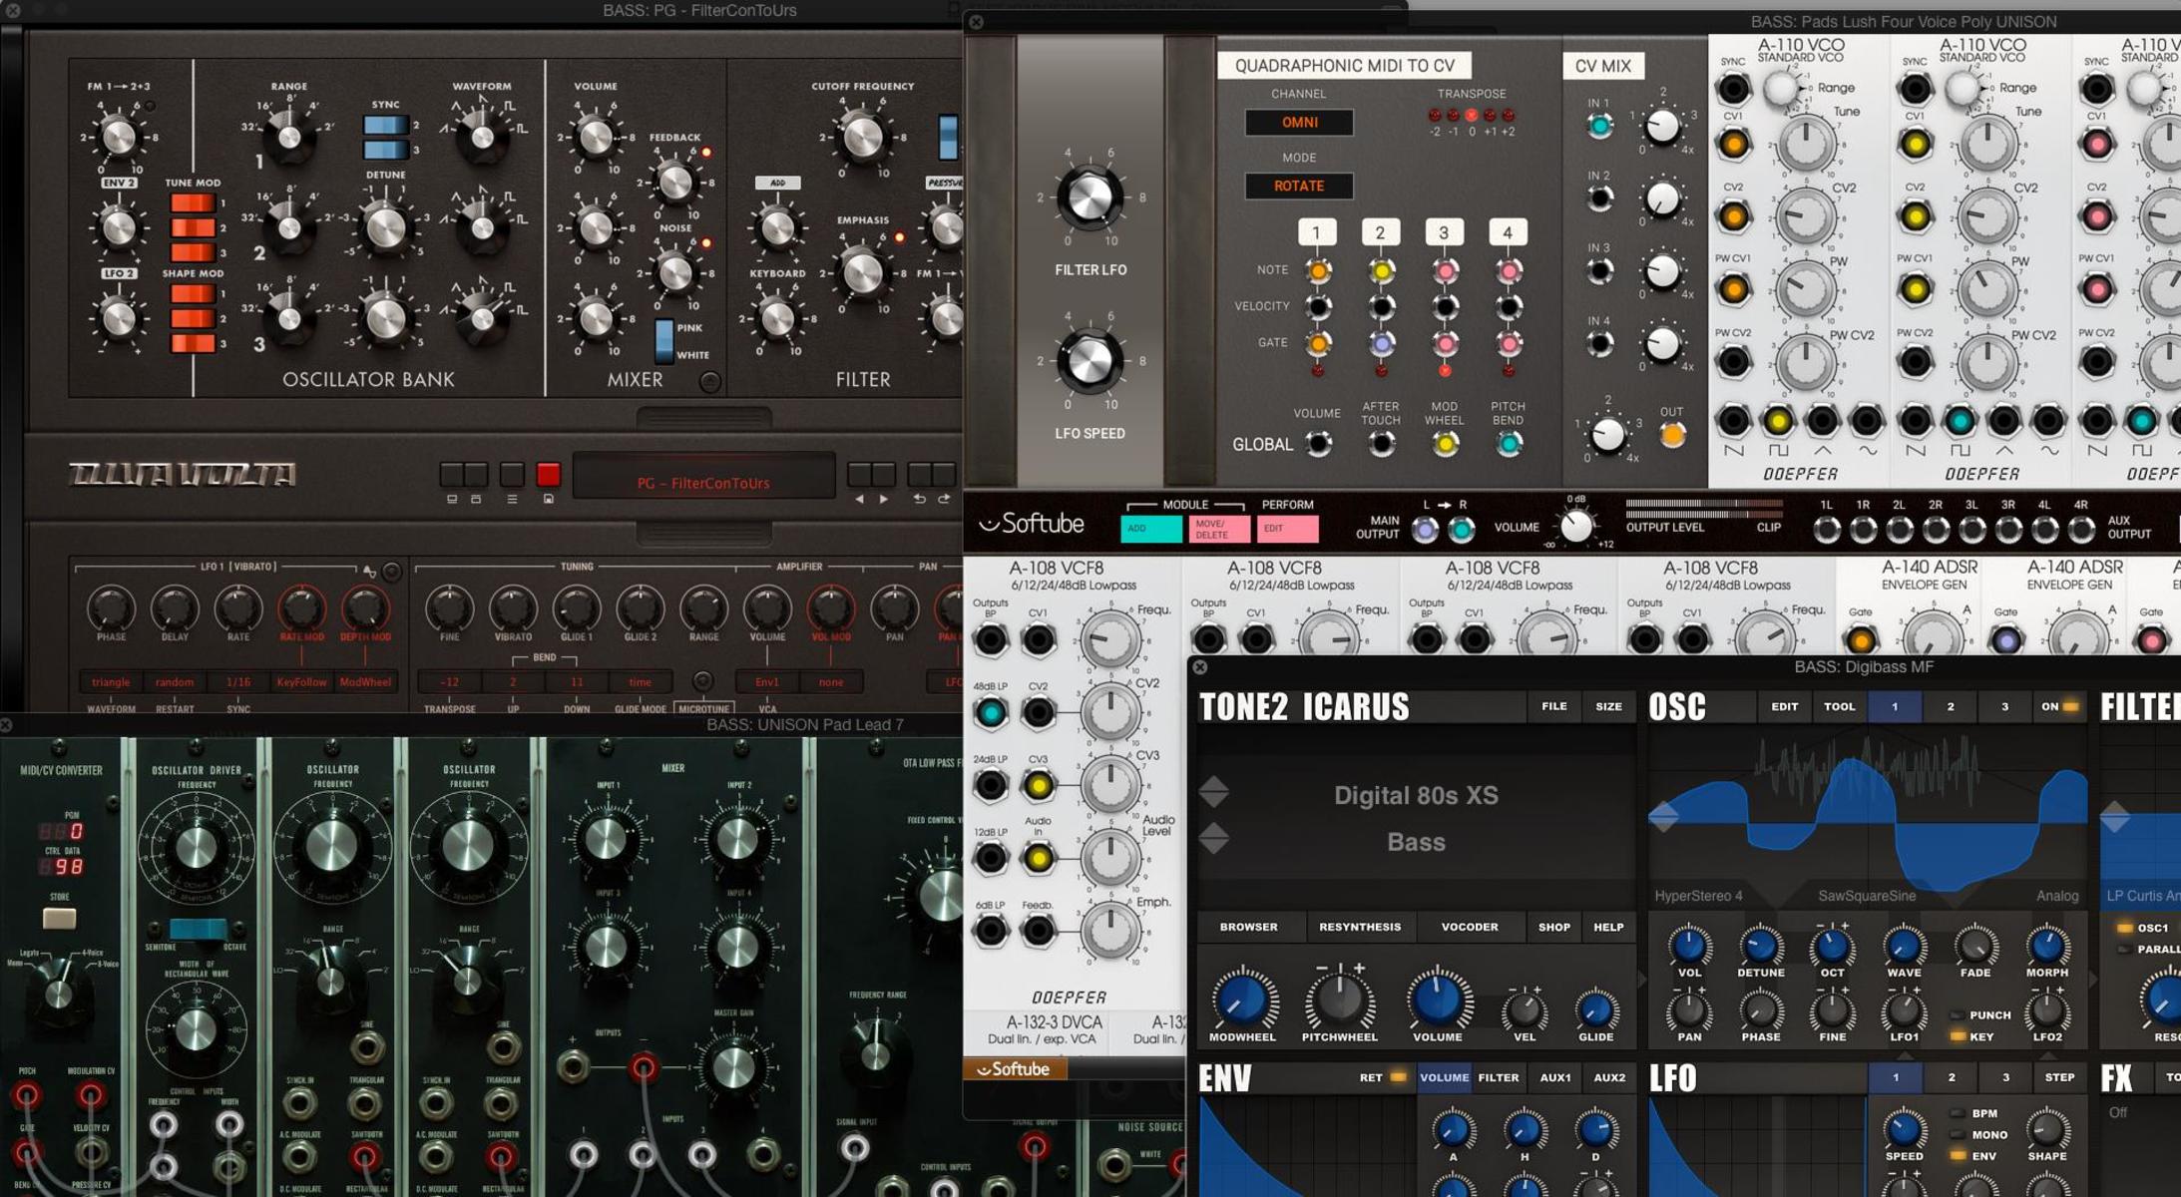2181x1197 pixels.
Task: Select the LFO STEP tab in Icarus
Action: pyautogui.click(x=2059, y=1077)
